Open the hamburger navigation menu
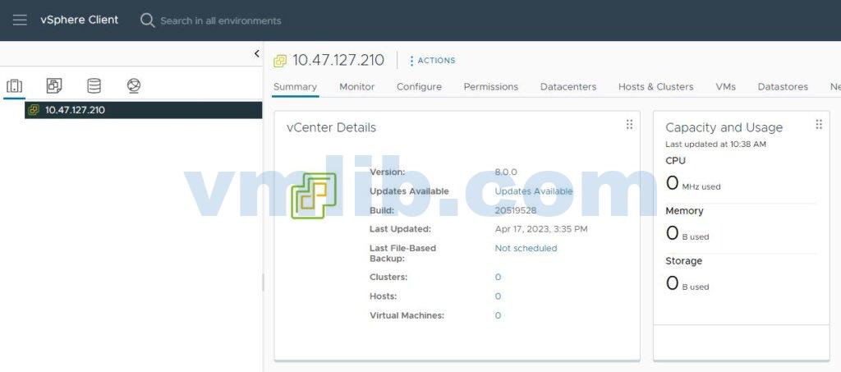This screenshot has height=372, width=841. pos(20,21)
